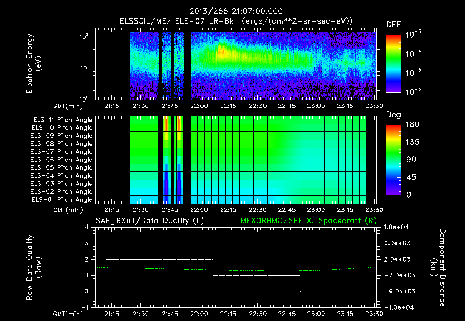
Task: Click the ELS-05 Pitch Angle row label
Action: tap(61, 168)
